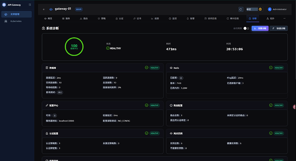Click the Administrator user avatar
This screenshot has height=161, width=296.
click(x=269, y=9)
